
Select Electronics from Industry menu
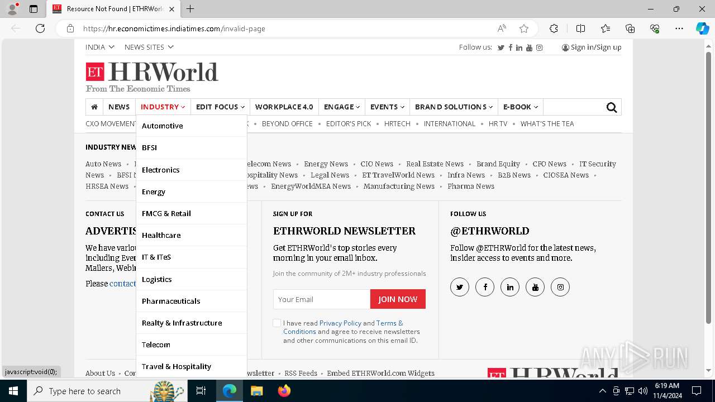(192, 170)
